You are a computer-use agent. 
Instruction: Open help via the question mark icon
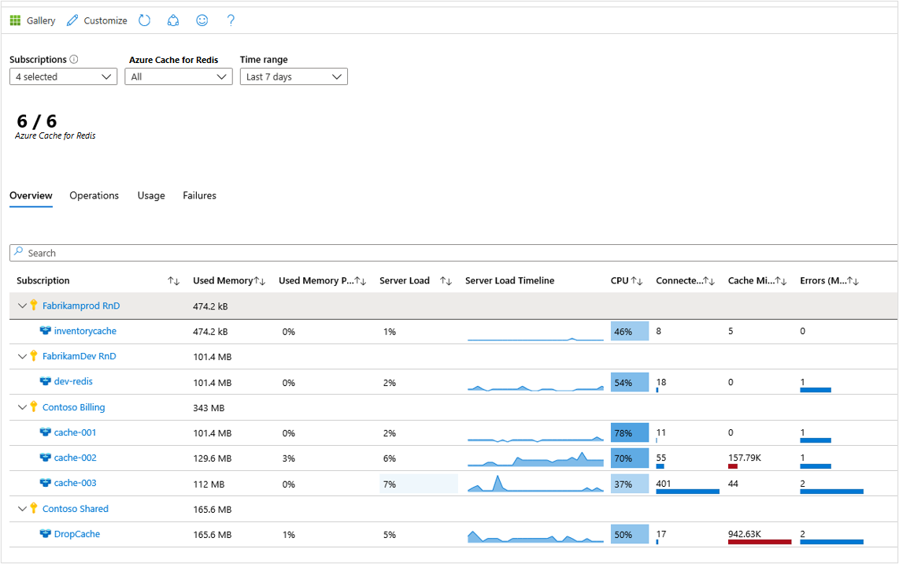click(230, 20)
